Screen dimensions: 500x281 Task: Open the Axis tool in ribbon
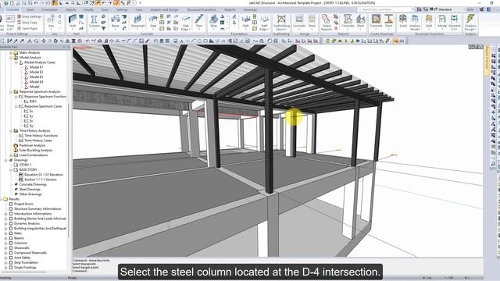pos(51,21)
